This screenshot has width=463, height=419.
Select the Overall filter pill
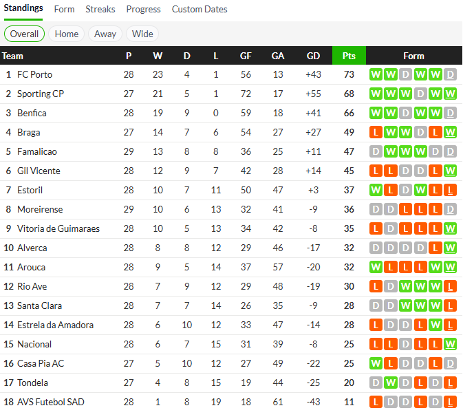coord(24,34)
